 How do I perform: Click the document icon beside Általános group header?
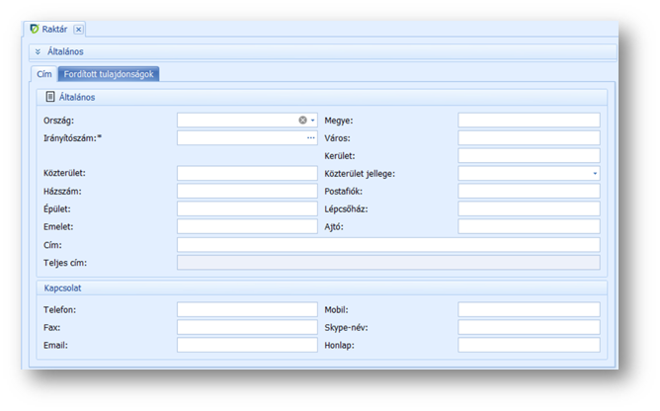(50, 98)
